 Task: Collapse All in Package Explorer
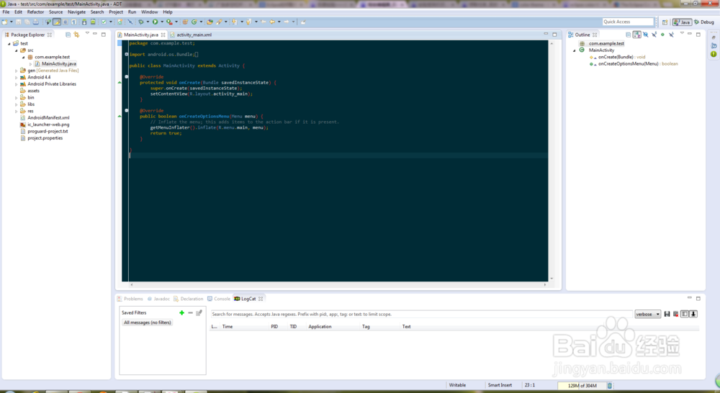click(x=68, y=35)
